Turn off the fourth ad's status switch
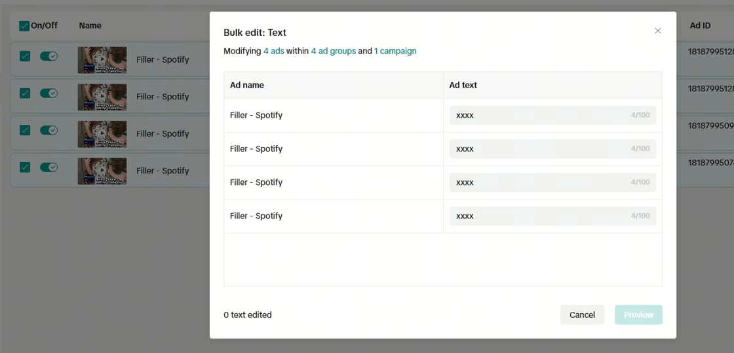The width and height of the screenshot is (734, 353). [48, 167]
